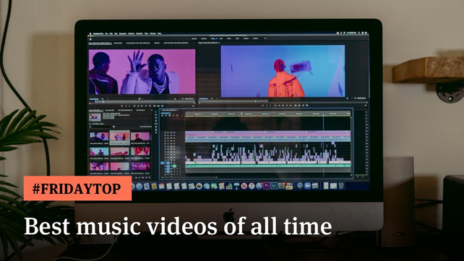Switch to the Color workspace tab
Viewport: 464px width, 261px height.
coord(221,38)
